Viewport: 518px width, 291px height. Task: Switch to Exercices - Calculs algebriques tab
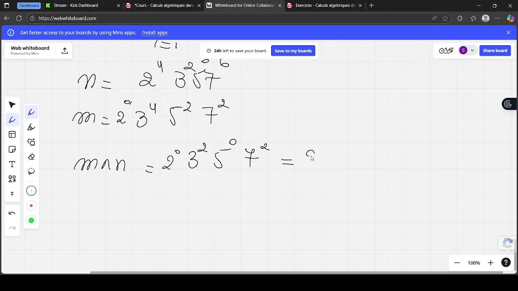pos(324,6)
